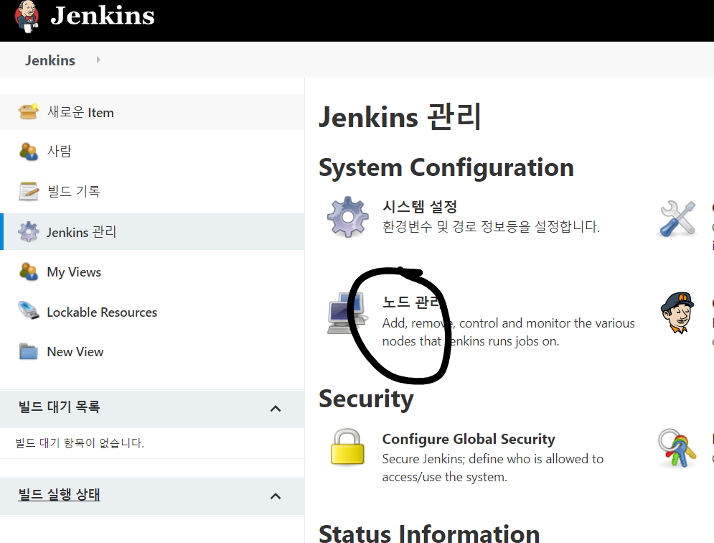Click the 빌드 기록 notepad icon

coord(28,191)
